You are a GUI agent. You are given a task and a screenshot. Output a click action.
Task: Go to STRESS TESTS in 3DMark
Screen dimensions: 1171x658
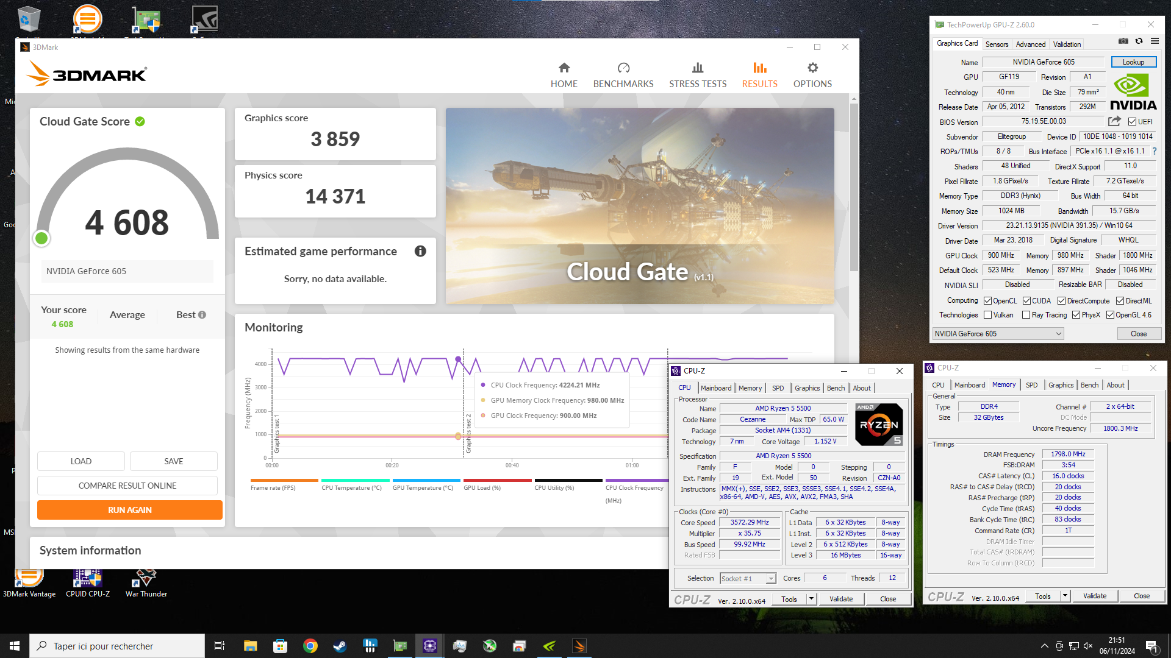(698, 76)
